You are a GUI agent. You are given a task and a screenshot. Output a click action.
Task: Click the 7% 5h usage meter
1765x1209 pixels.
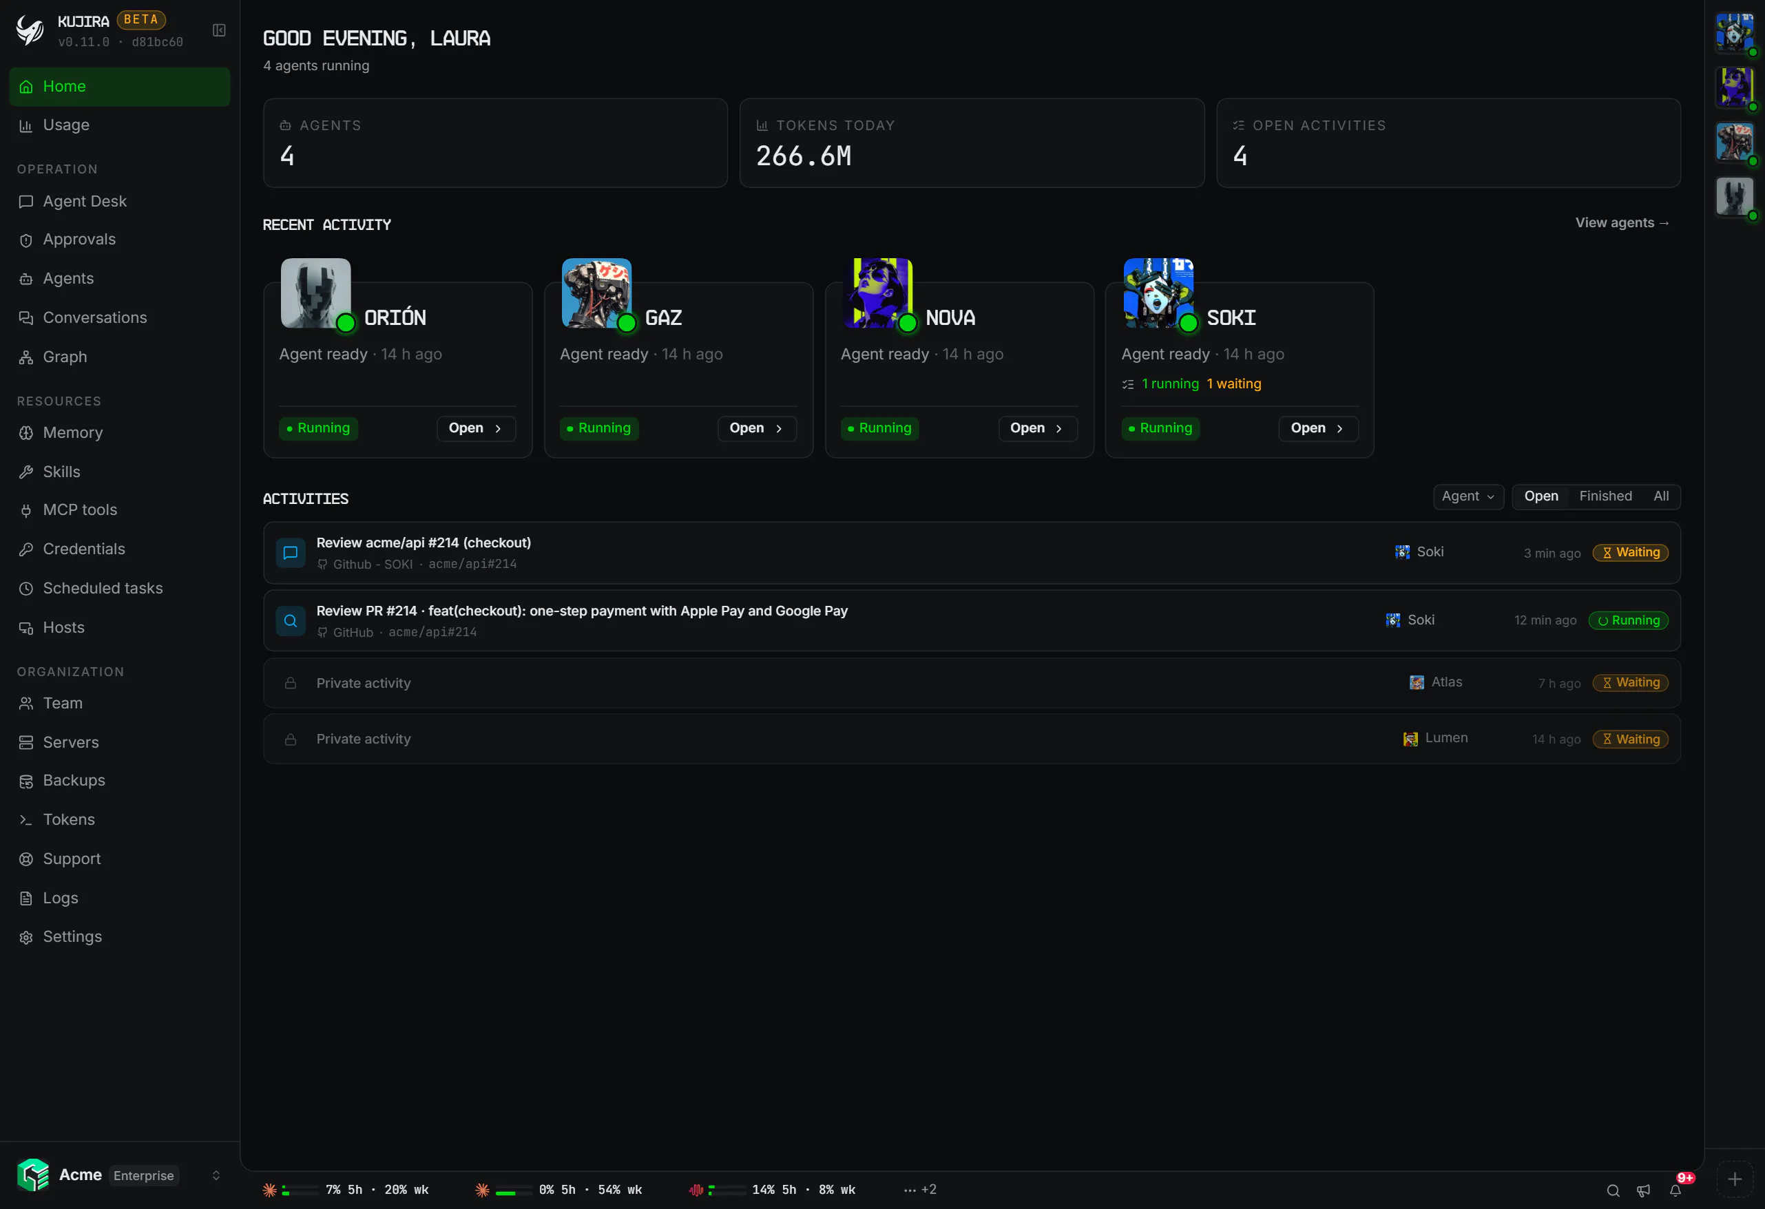coord(346,1190)
